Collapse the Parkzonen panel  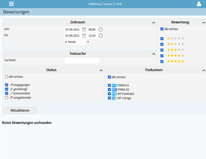[x=204, y=70]
